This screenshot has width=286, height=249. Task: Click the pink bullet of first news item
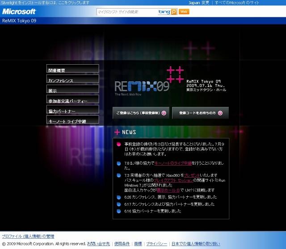(x=119, y=144)
